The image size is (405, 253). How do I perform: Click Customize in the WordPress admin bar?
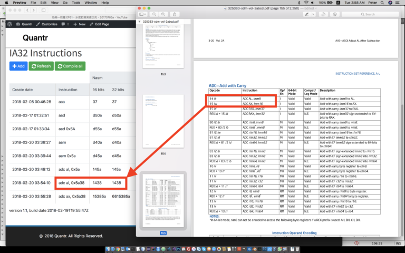coord(47,24)
